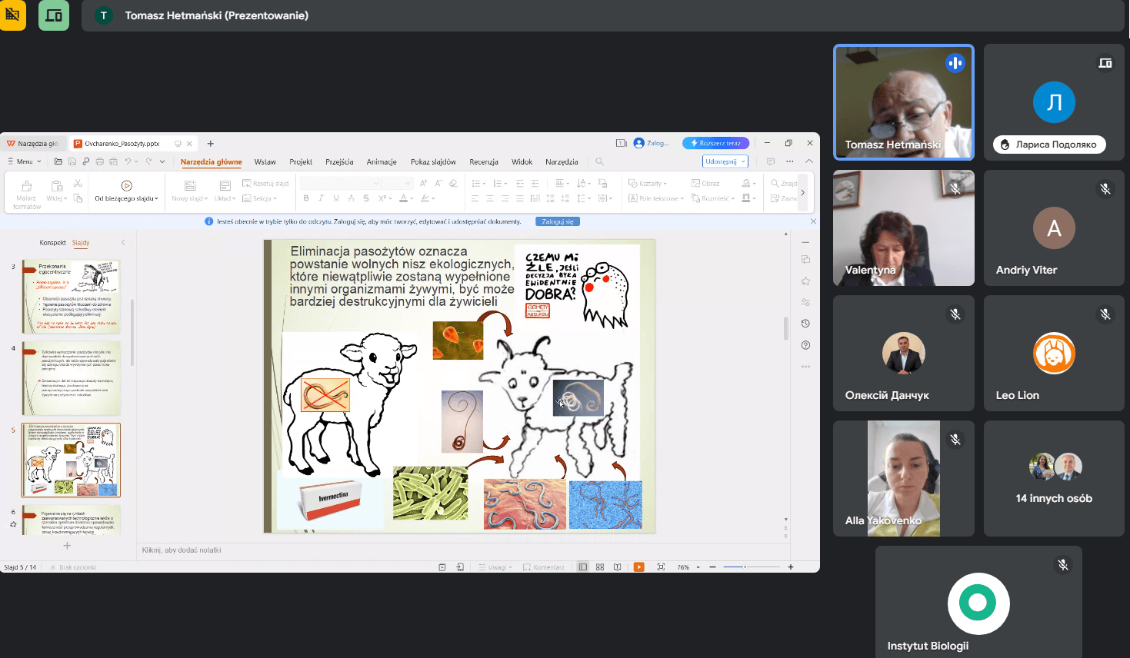Screen dimensions: 1130x658
Task: Dismiss the read-only info bar
Action: point(813,221)
